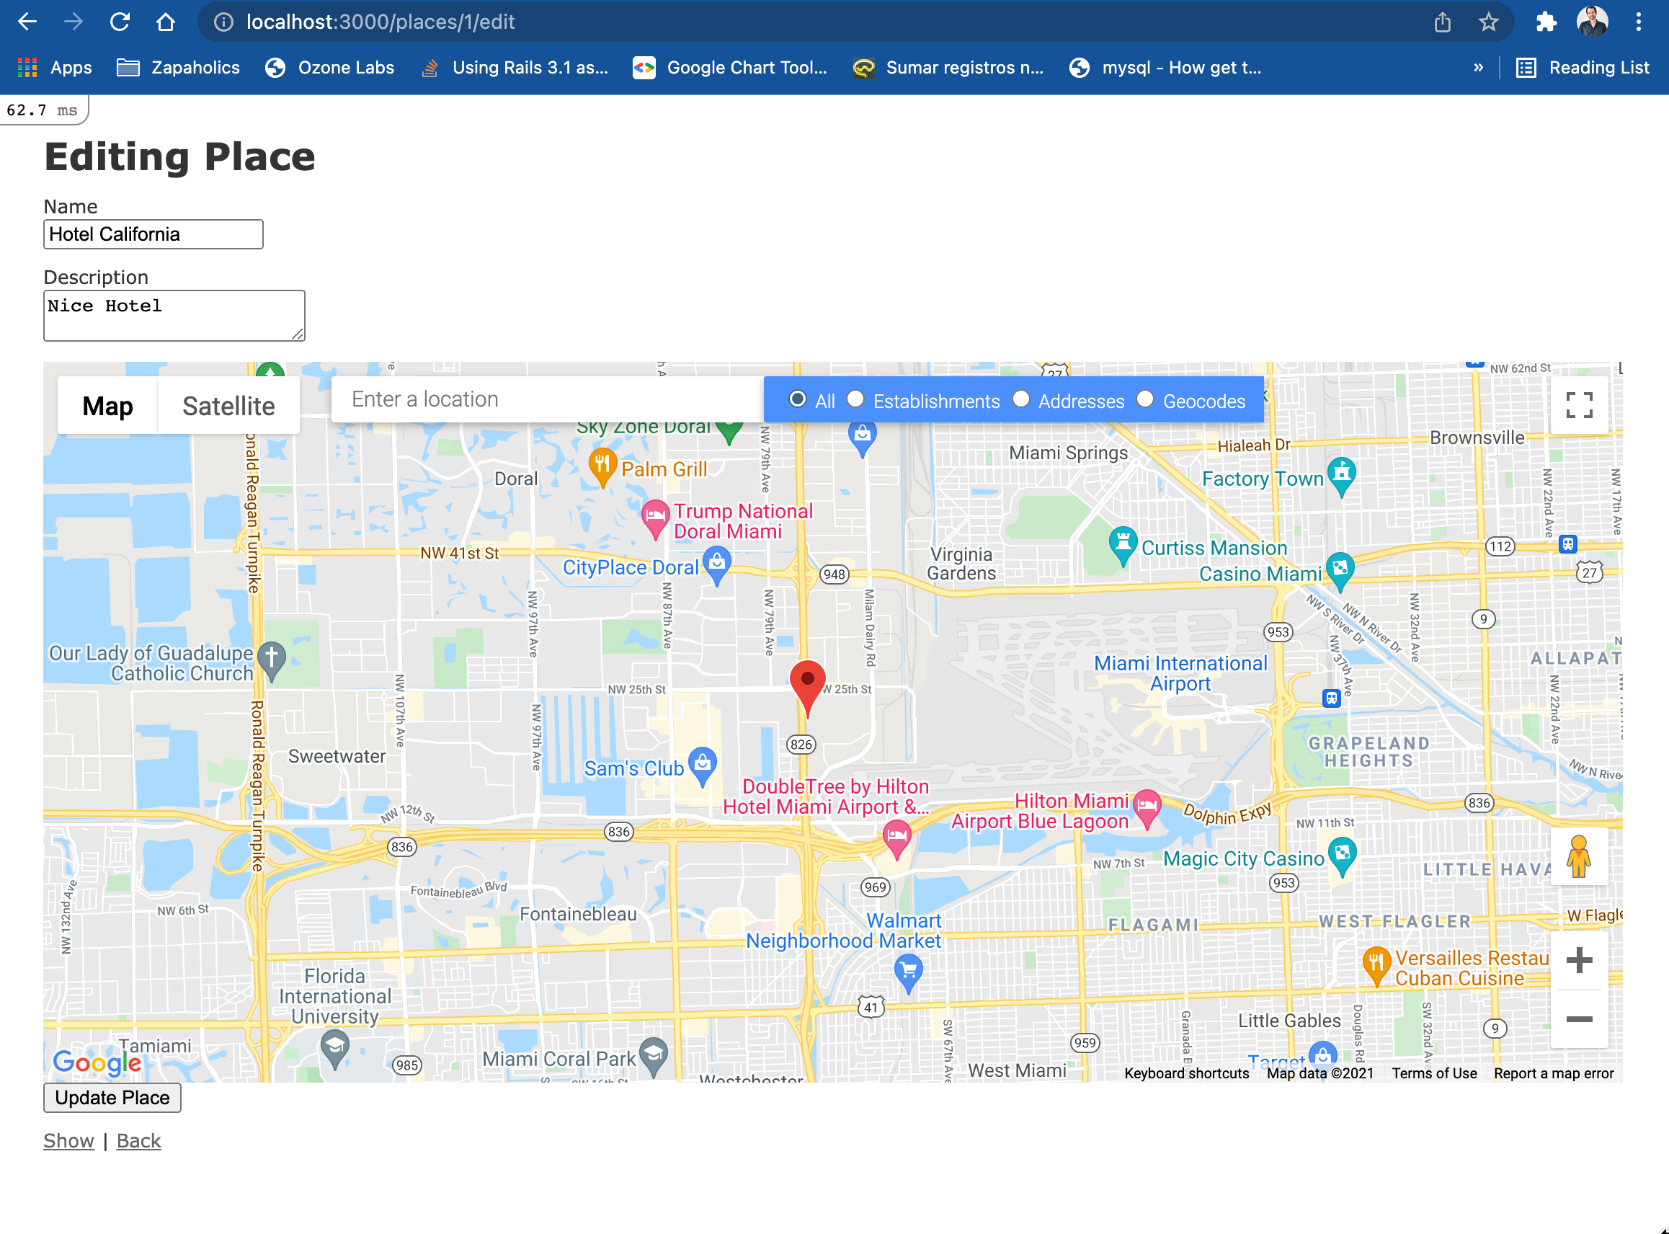Select the Geocodes radio button
Image resolution: width=1669 pixels, height=1234 pixels.
click(1145, 399)
